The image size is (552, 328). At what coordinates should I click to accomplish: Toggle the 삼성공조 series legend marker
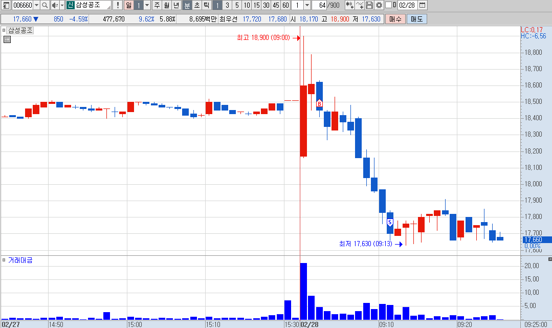(4, 30)
